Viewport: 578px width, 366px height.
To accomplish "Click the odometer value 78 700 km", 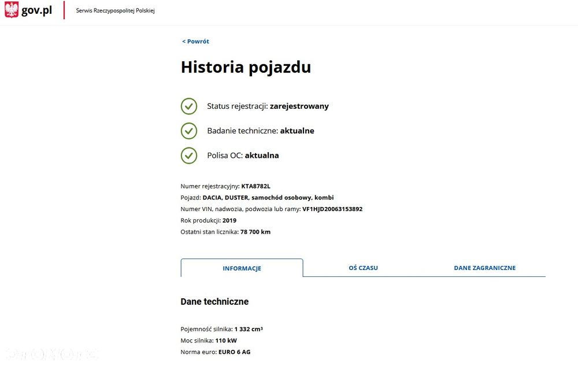I will (255, 232).
